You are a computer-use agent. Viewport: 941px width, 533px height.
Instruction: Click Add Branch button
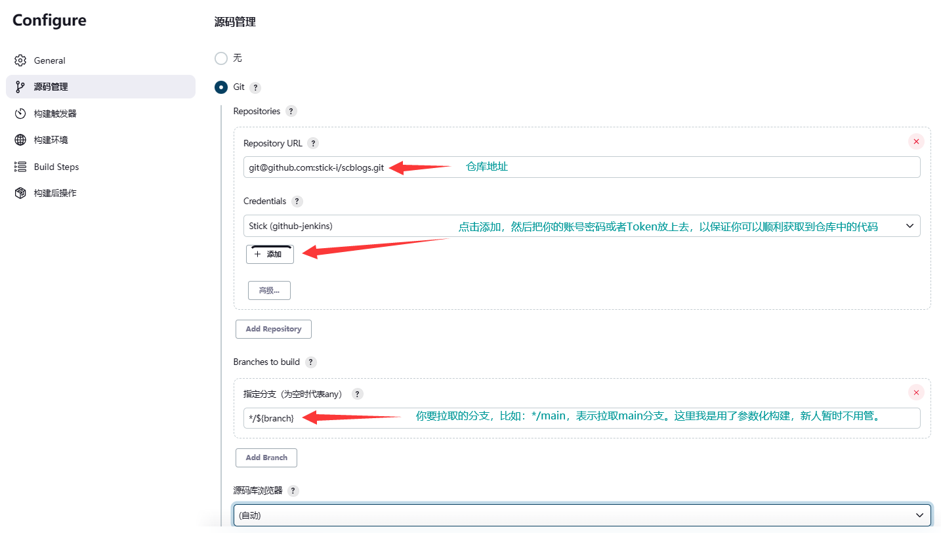click(266, 458)
